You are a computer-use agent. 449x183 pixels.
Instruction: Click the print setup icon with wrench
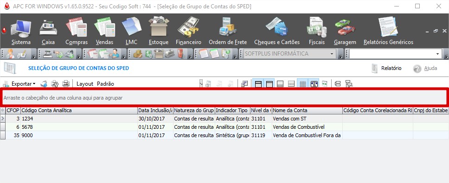click(x=55, y=84)
